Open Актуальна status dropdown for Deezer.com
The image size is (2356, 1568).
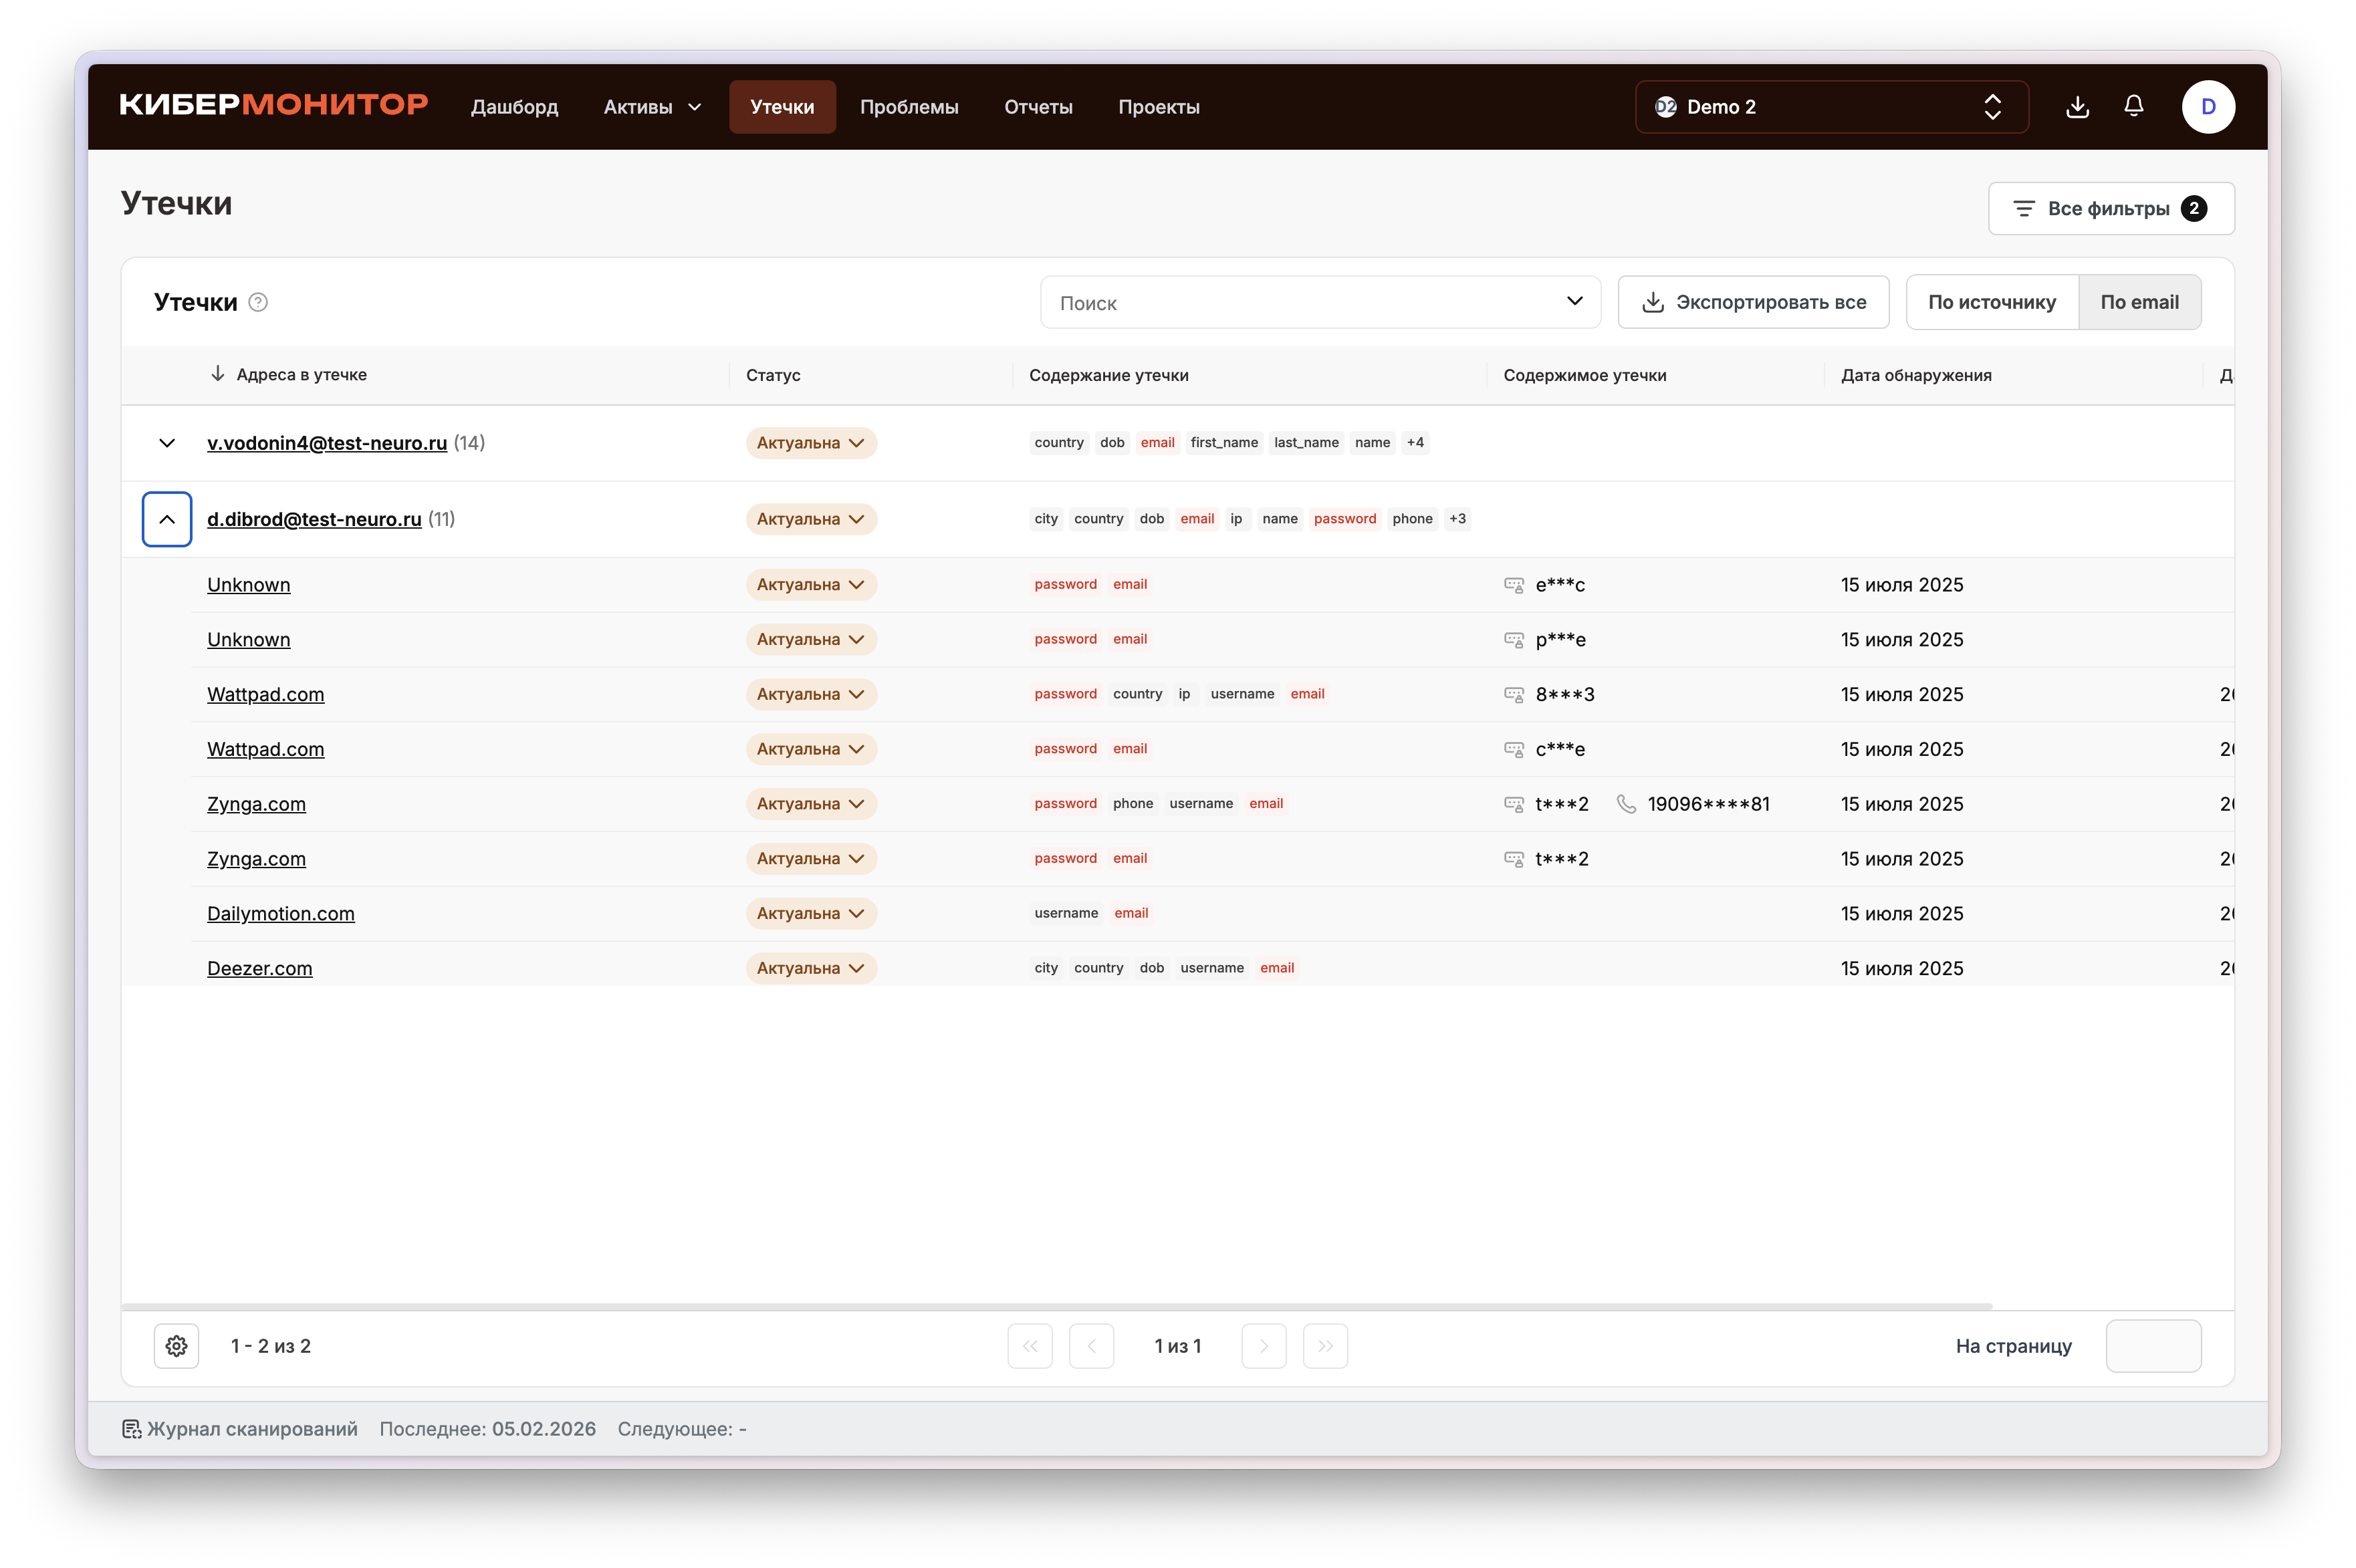[810, 968]
